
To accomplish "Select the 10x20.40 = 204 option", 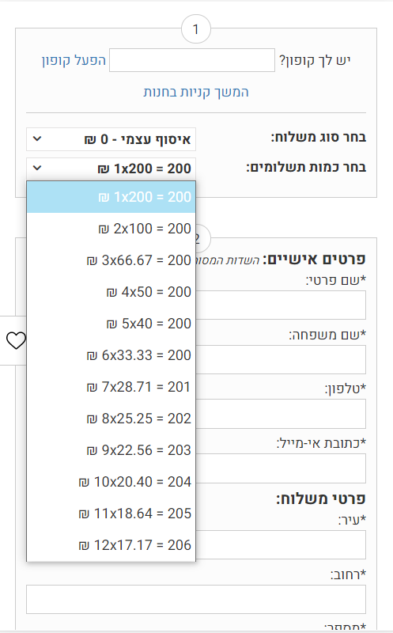I will click(x=111, y=482).
